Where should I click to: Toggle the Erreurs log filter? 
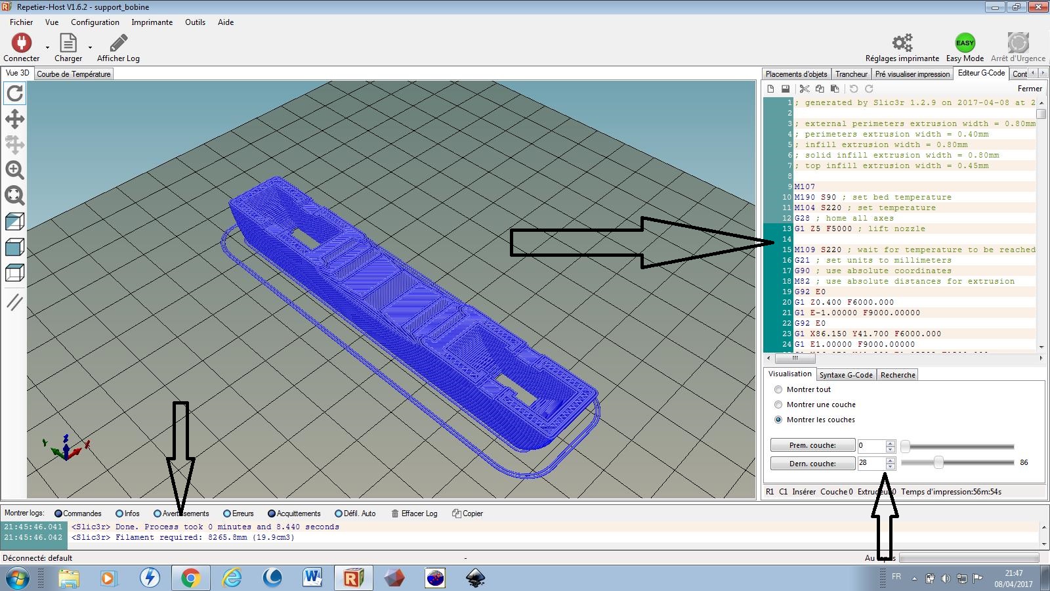pyautogui.click(x=227, y=514)
